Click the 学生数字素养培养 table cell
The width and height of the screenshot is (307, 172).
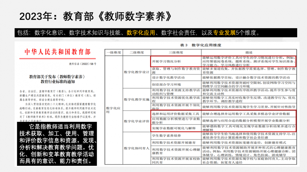pos(166,135)
